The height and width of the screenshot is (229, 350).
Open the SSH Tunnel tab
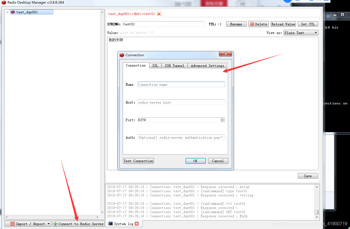tap(174, 66)
